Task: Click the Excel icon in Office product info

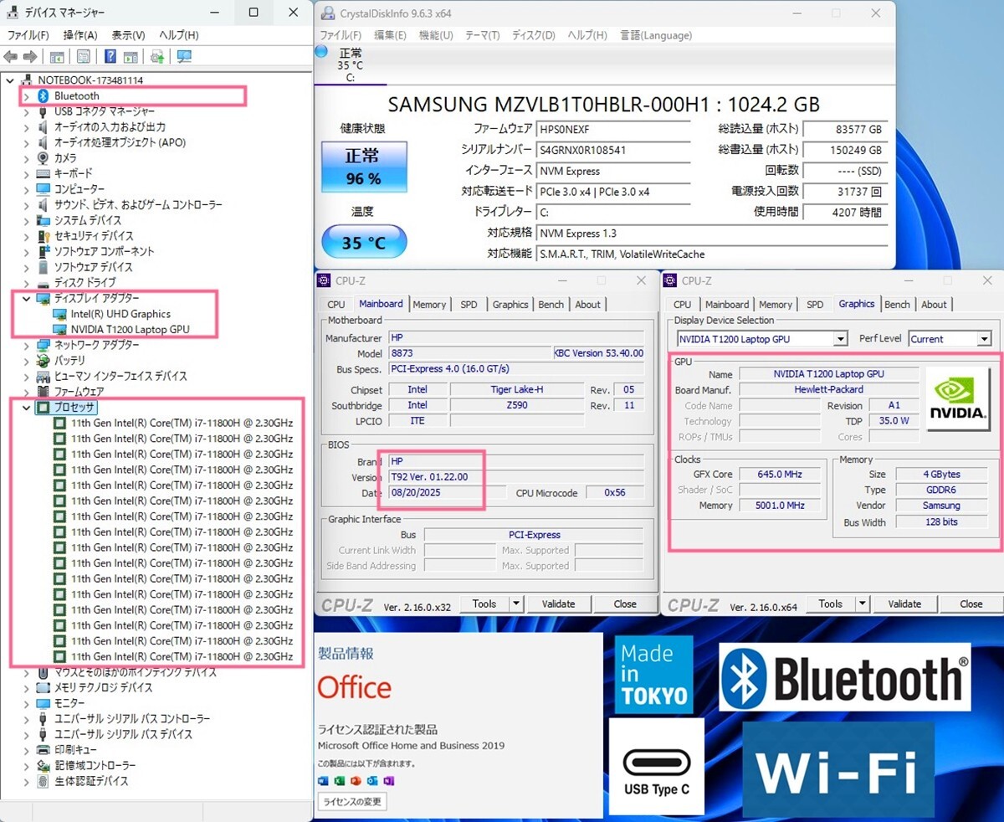Action: (x=339, y=781)
